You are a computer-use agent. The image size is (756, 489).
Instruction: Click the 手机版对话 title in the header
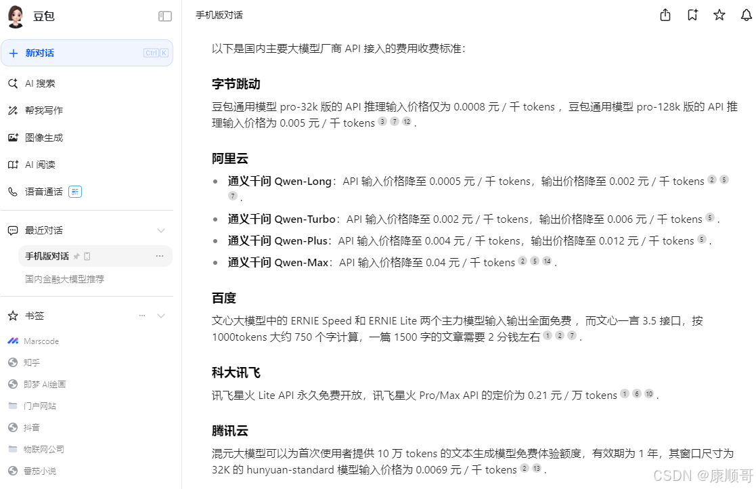click(219, 15)
